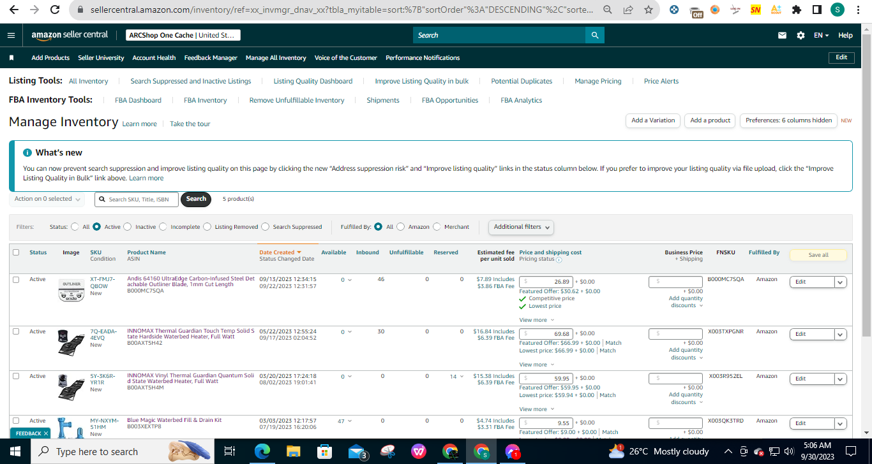Expand View more for Andis blade row

(536, 320)
